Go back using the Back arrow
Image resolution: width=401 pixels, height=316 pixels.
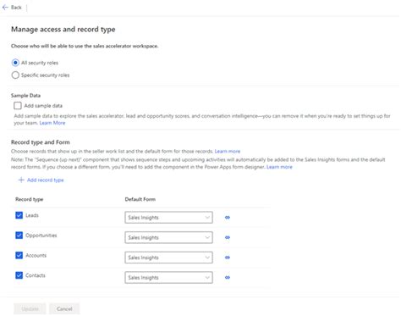click(x=5, y=8)
